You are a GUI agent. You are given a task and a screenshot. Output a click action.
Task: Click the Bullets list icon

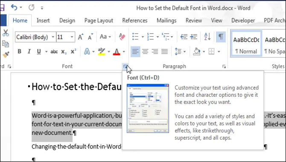coord(135,37)
